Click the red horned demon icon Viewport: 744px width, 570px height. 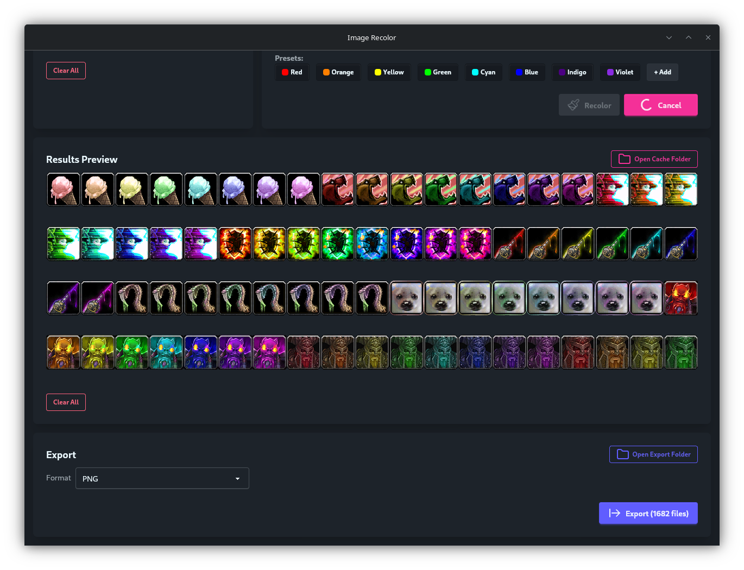(681, 298)
